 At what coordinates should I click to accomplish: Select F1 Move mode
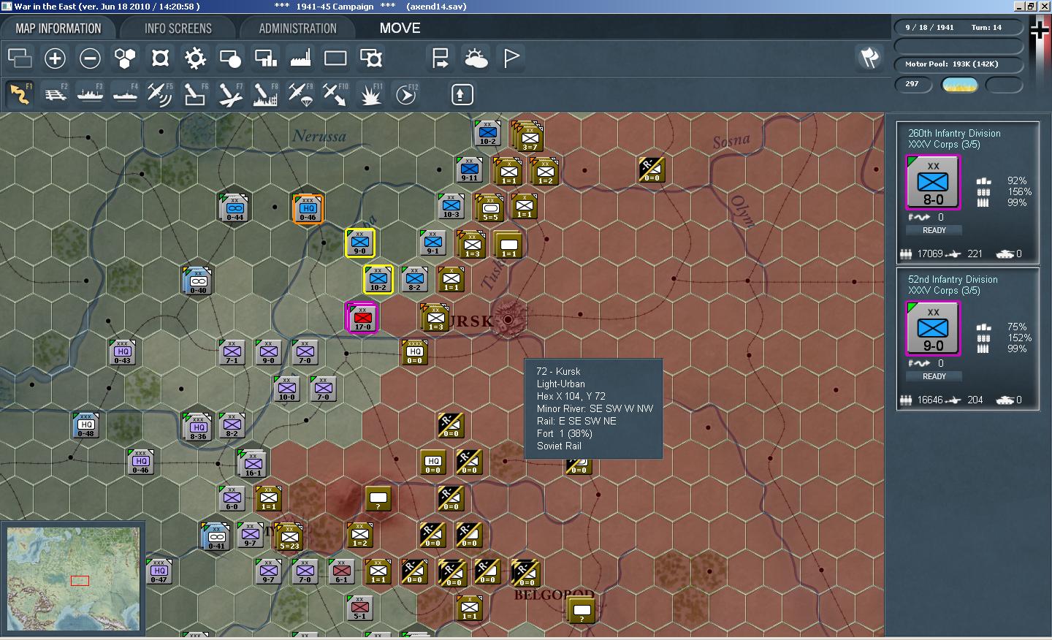tap(20, 94)
